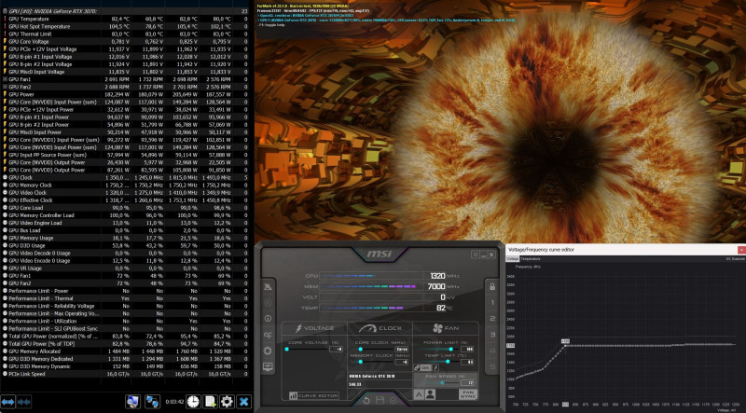The image size is (746, 413).
Task: Click Afterburner reset to defaults arrow icon
Action: coord(366,400)
